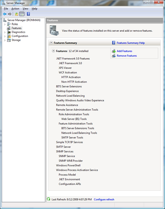Click the 'Web Server (IIS) Tools' entry
The image size is (165, 209).
coord(74,119)
